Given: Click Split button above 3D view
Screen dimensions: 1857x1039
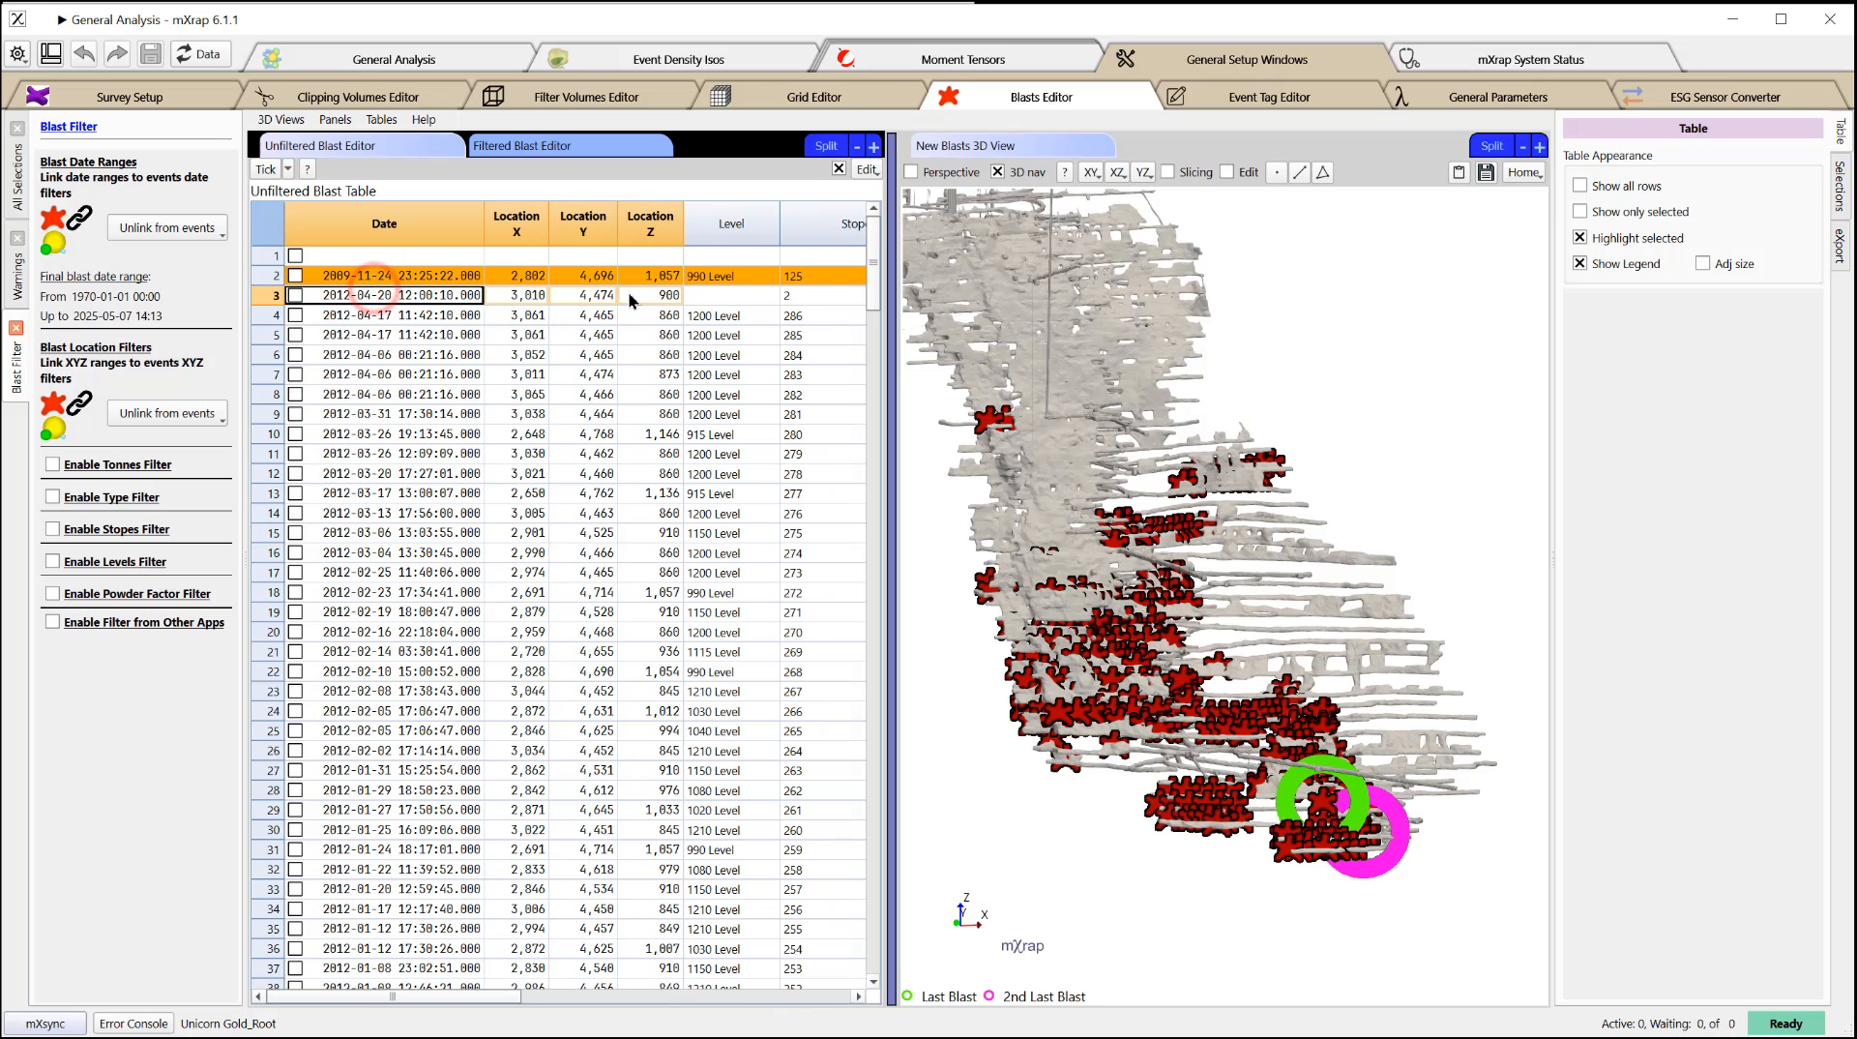Looking at the screenshot, I should (1491, 145).
